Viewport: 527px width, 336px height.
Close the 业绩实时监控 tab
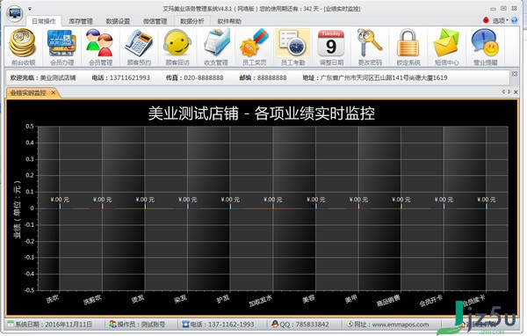point(53,92)
